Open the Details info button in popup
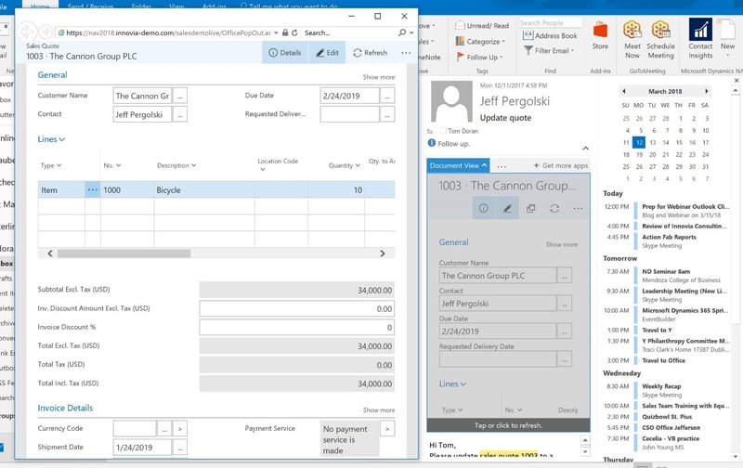 click(285, 53)
